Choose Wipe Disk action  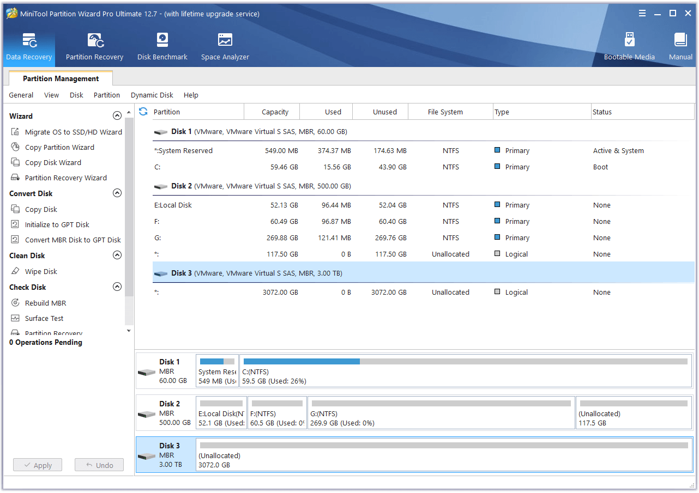(34, 271)
